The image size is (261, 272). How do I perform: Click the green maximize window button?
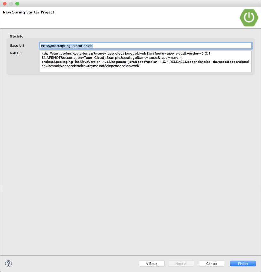tap(17, 4)
